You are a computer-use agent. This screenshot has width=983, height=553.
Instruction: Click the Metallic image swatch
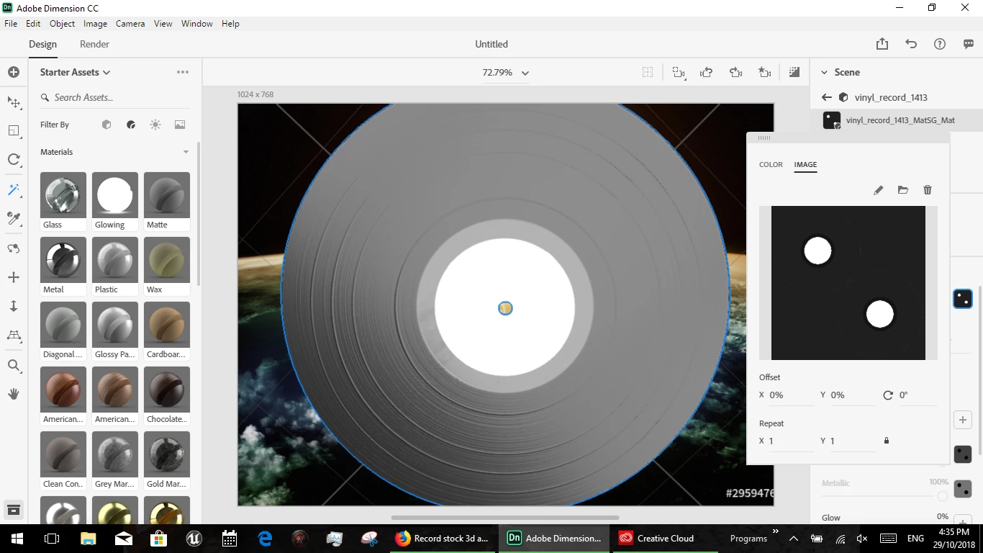point(963,490)
